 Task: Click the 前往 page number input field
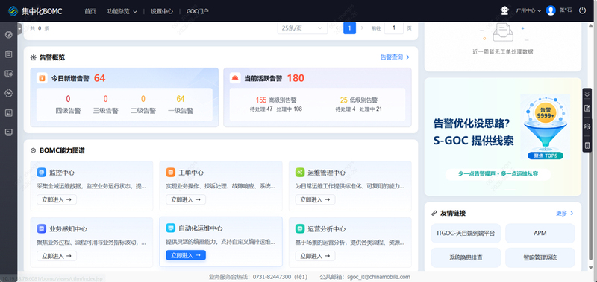(x=394, y=28)
